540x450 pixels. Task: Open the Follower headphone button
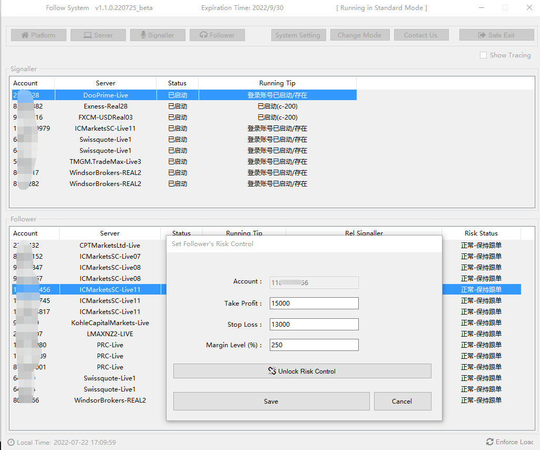[x=217, y=35]
